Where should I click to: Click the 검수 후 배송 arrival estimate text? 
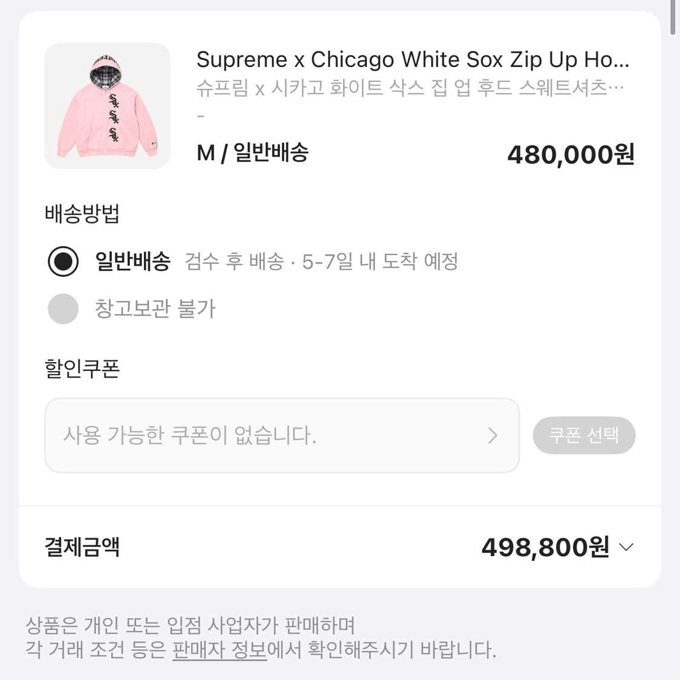pos(321,262)
